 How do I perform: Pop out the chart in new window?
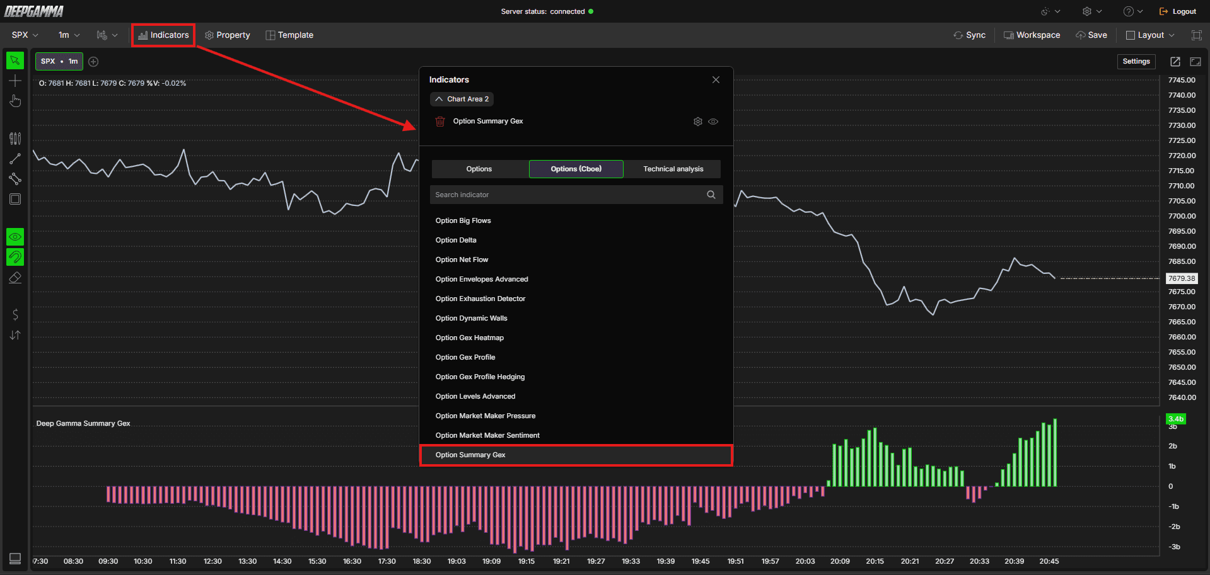[x=1175, y=62]
